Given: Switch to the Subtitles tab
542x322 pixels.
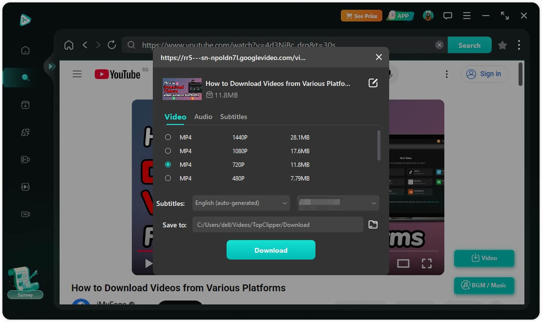Looking at the screenshot, I should click(x=234, y=117).
